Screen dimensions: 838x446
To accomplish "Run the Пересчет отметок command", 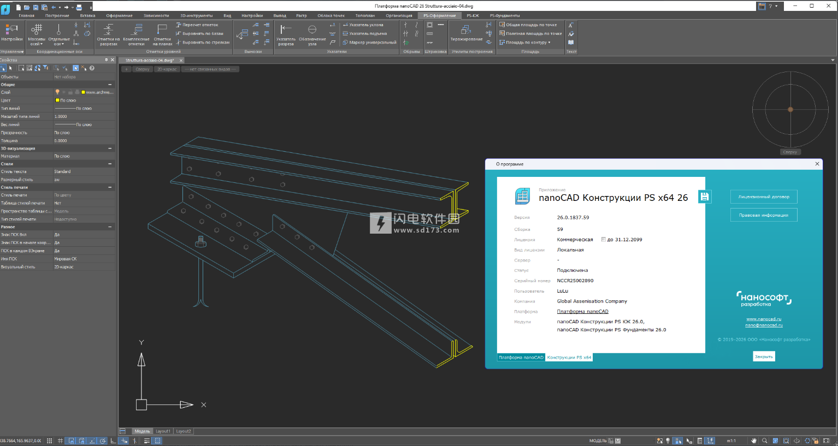I will [197, 25].
